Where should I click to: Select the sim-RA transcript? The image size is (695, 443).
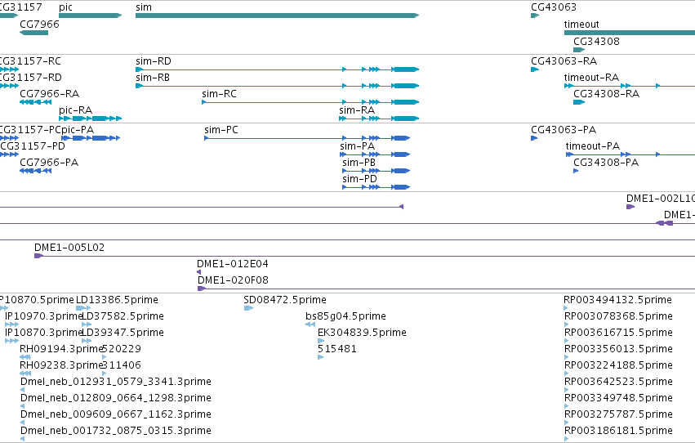pos(379,119)
